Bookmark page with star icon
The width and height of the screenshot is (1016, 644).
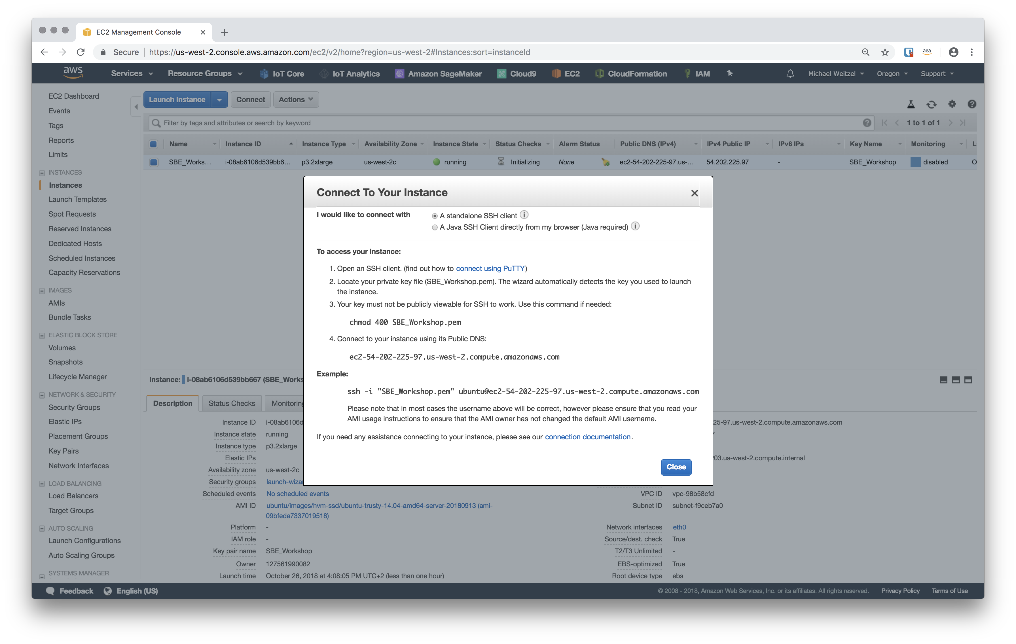(885, 52)
